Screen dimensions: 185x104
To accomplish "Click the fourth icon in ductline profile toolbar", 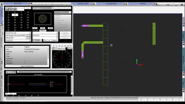I will coord(15,72).
